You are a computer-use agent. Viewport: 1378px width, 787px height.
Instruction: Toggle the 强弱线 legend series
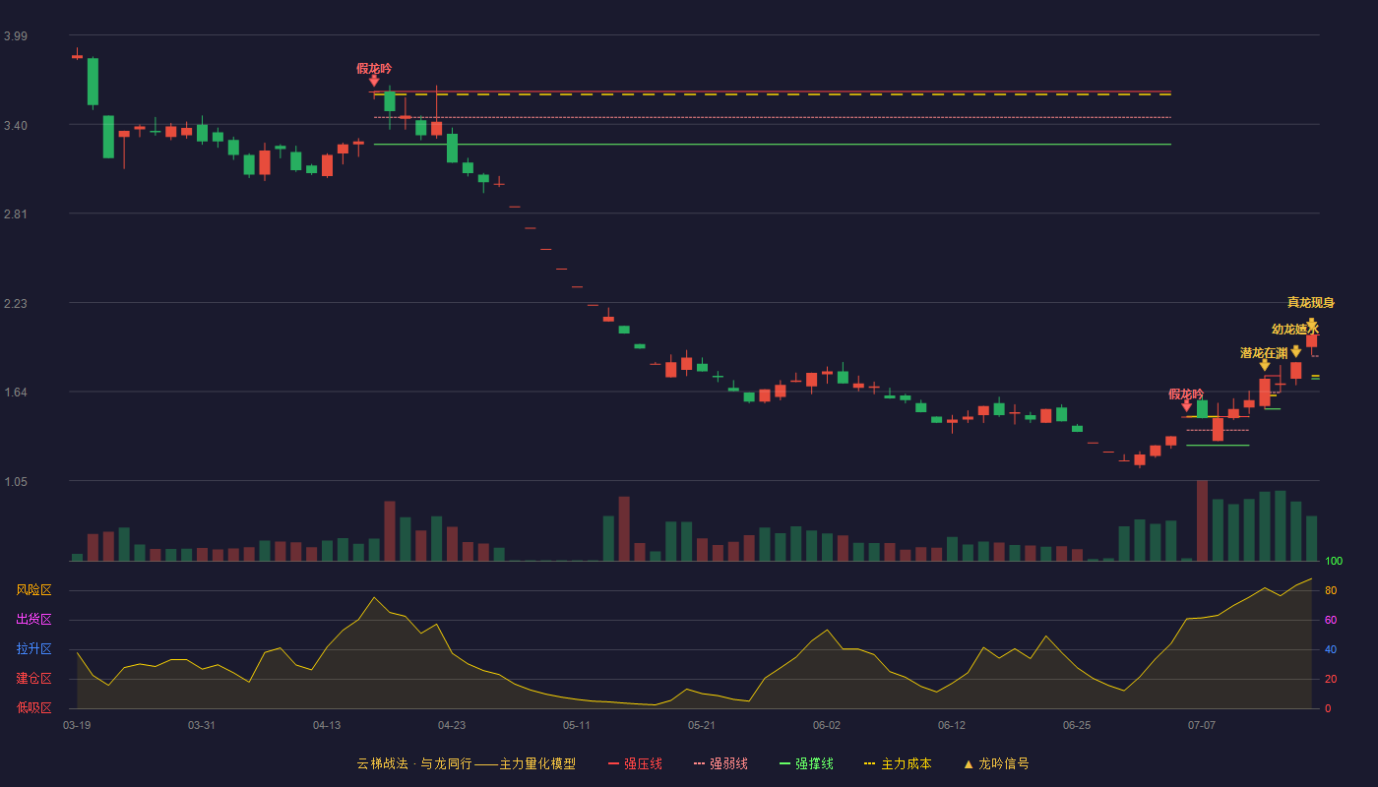[720, 763]
